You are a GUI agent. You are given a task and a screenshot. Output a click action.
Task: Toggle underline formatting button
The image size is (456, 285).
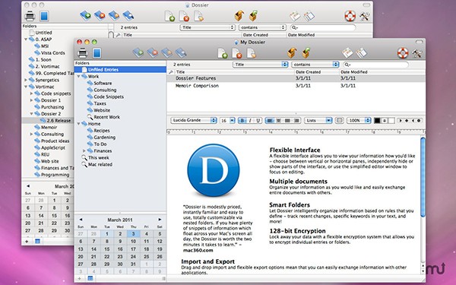click(258, 120)
